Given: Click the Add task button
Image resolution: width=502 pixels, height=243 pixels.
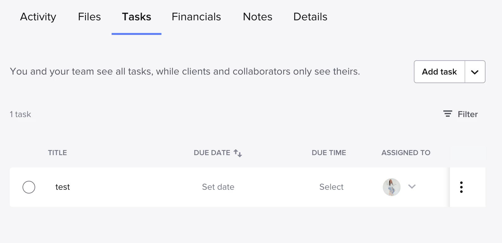Looking at the screenshot, I should coord(439,72).
